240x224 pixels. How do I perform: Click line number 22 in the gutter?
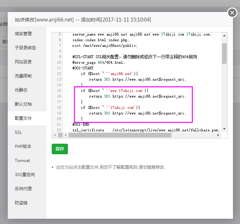point(59,130)
